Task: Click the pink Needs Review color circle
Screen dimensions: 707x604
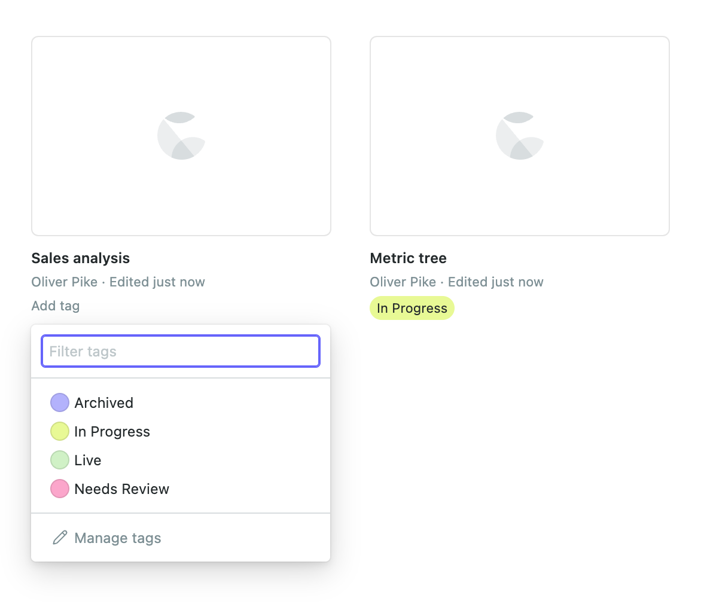Action: [x=60, y=489]
